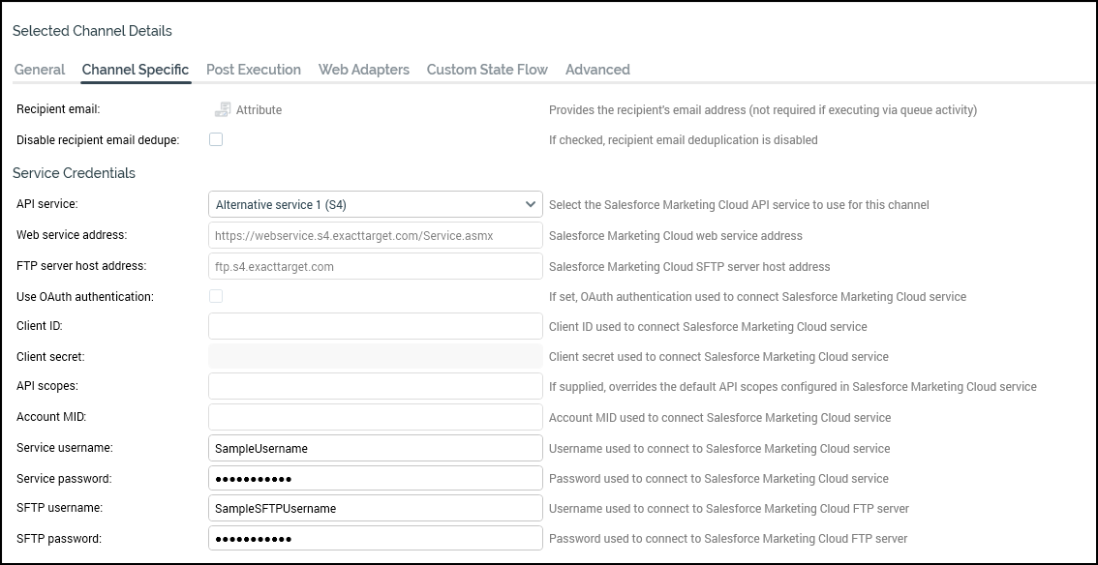Viewport: 1098px width, 565px height.
Task: Focus the SFTP password field
Action: tap(375, 538)
